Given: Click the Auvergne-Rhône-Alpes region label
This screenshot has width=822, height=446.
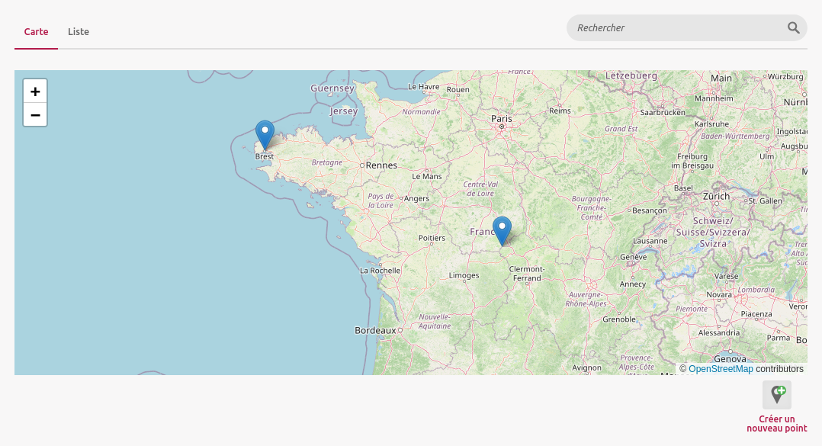Looking at the screenshot, I should pyautogui.click(x=586, y=300).
